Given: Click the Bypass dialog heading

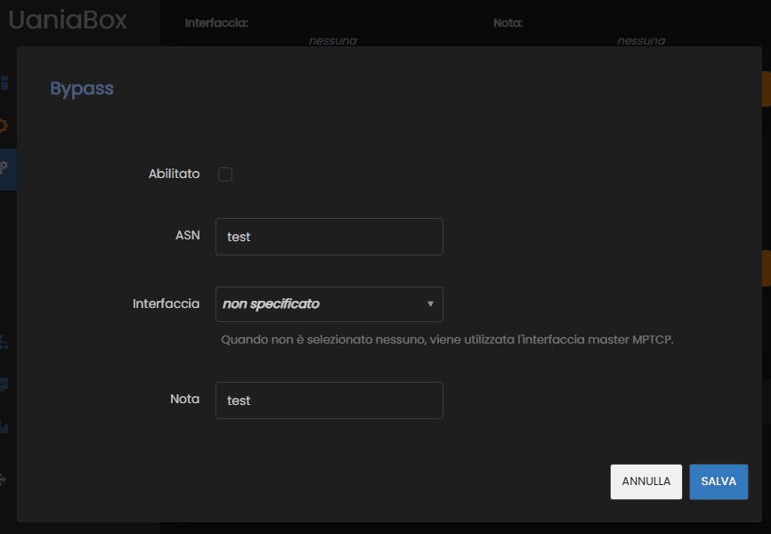Looking at the screenshot, I should [82, 88].
